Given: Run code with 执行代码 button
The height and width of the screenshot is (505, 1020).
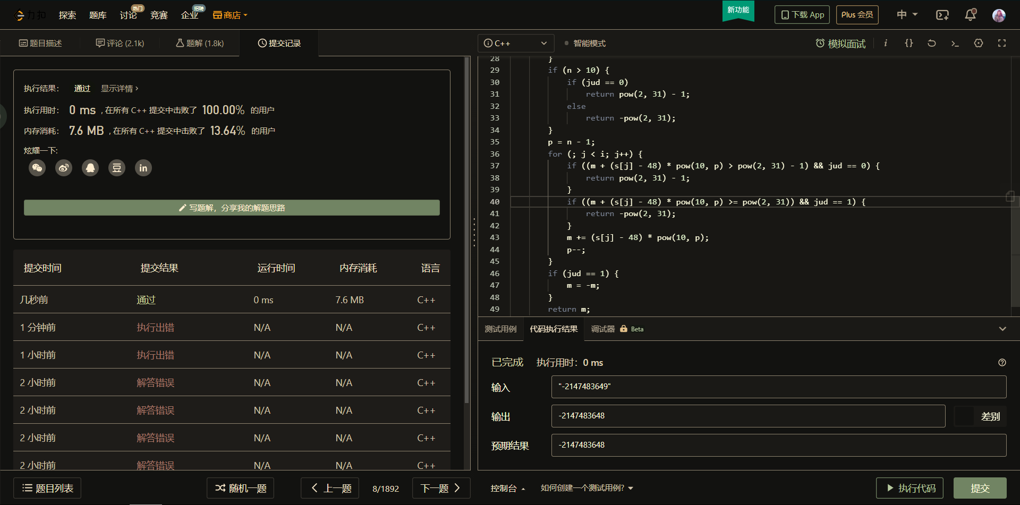Looking at the screenshot, I should 909,488.
